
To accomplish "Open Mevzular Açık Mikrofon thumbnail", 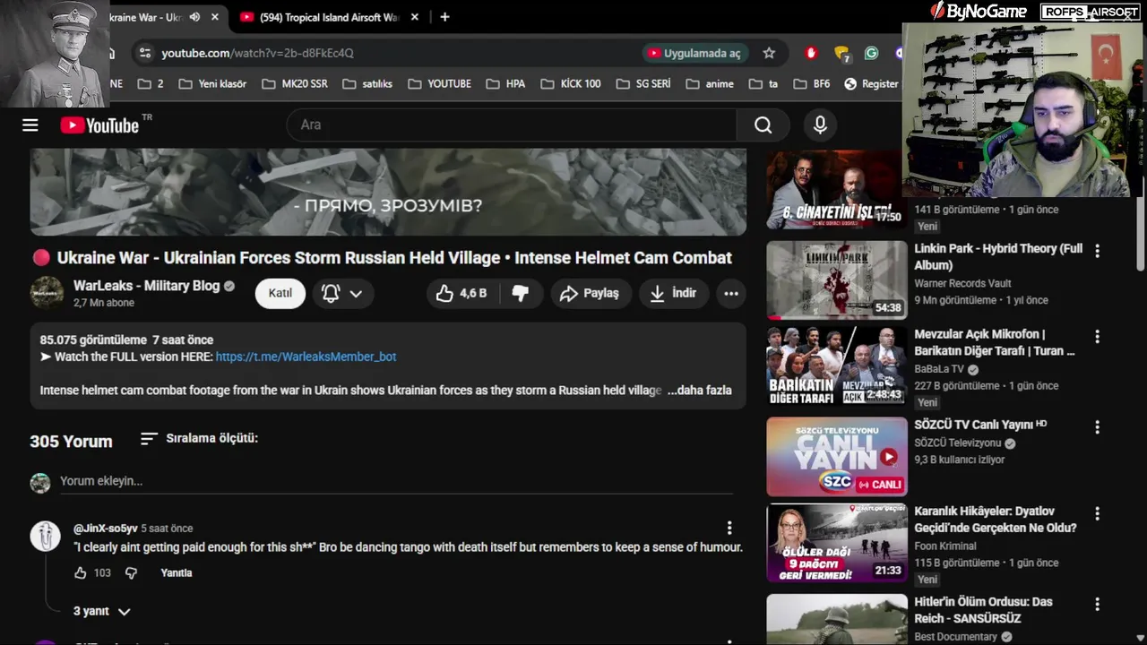I will 837,365.
